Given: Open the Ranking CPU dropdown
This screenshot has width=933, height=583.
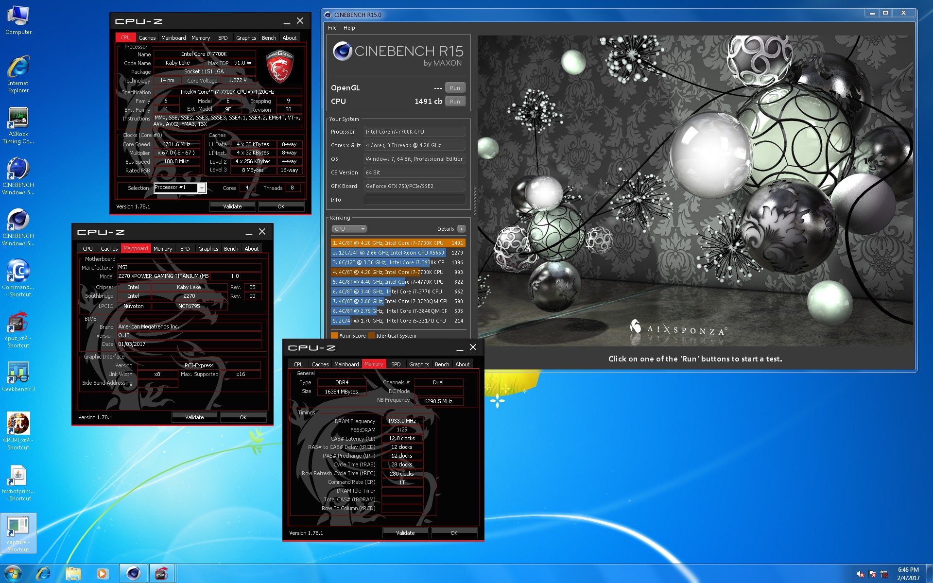Looking at the screenshot, I should tap(349, 229).
